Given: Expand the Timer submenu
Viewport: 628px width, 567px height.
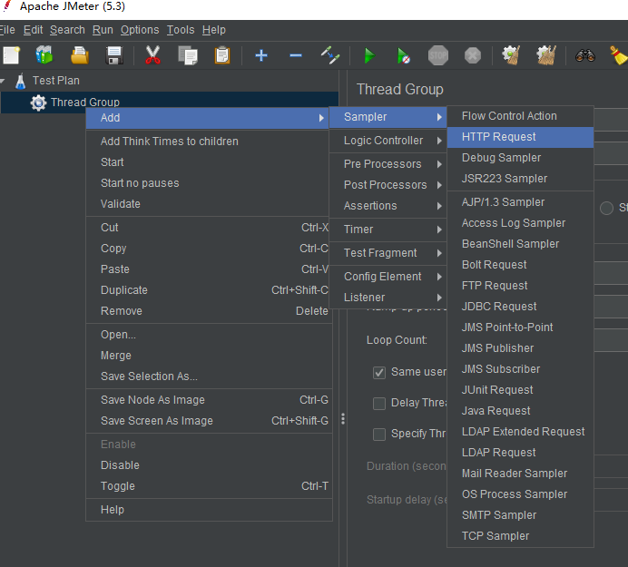Looking at the screenshot, I should point(388,230).
